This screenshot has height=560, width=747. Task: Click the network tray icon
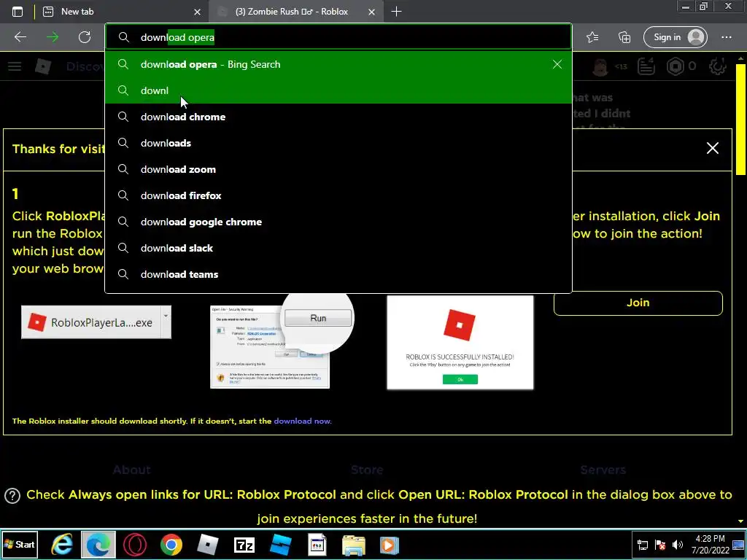pos(643,545)
